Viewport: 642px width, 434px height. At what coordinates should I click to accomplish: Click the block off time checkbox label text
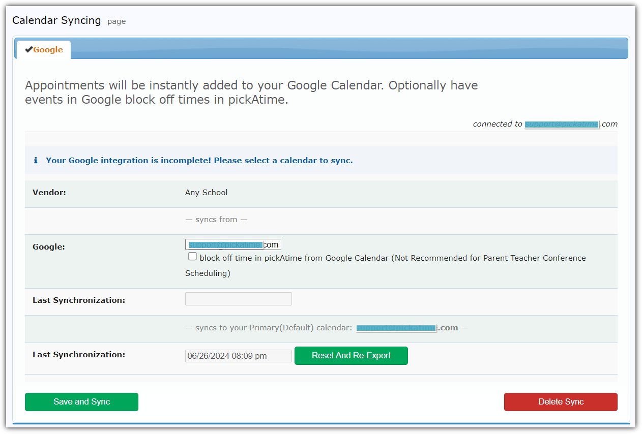[392, 258]
